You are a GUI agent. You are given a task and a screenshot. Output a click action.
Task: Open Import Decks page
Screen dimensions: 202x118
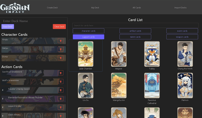180,8
